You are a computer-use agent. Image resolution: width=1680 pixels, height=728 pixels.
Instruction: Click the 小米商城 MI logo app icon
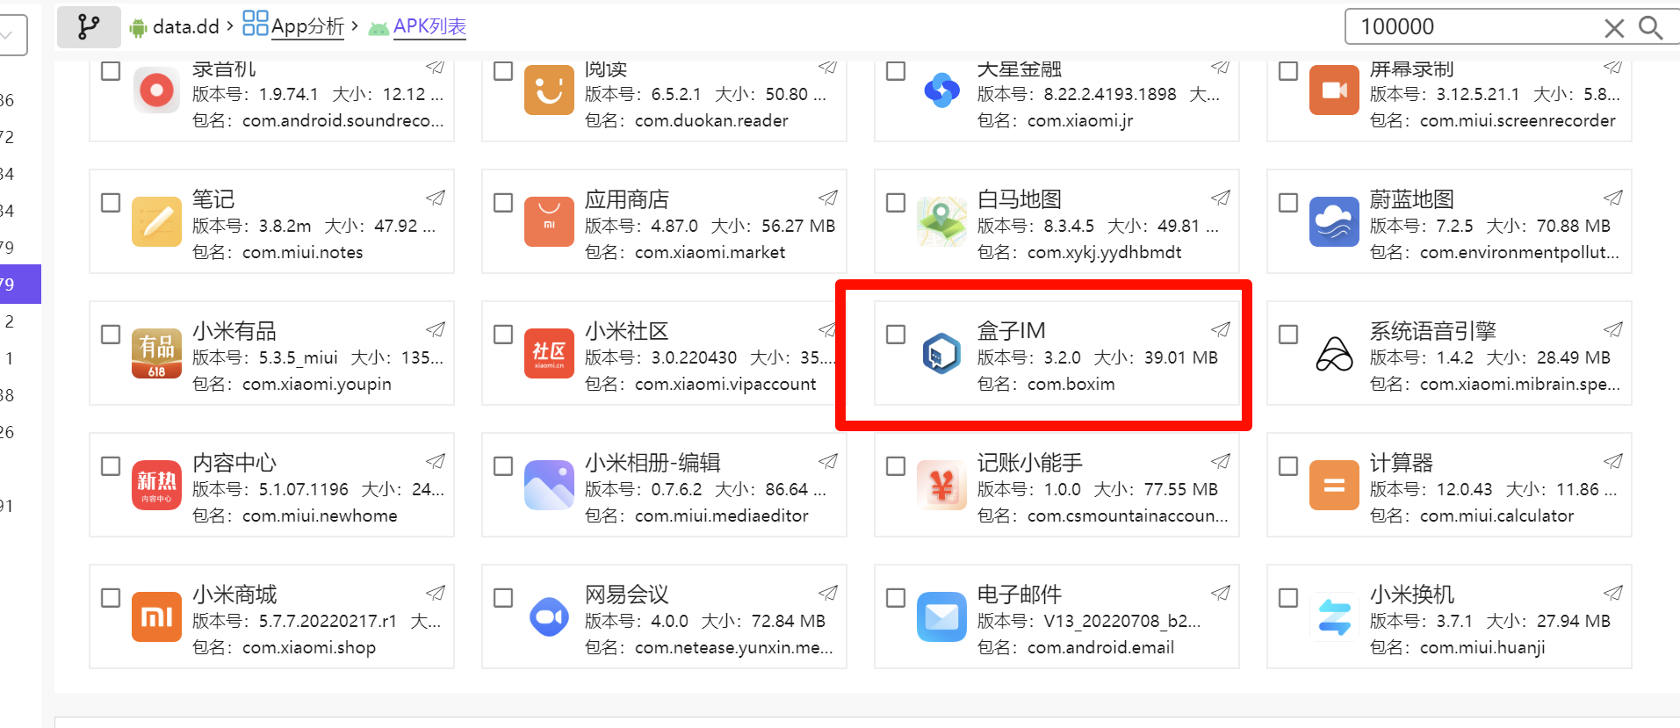click(156, 616)
